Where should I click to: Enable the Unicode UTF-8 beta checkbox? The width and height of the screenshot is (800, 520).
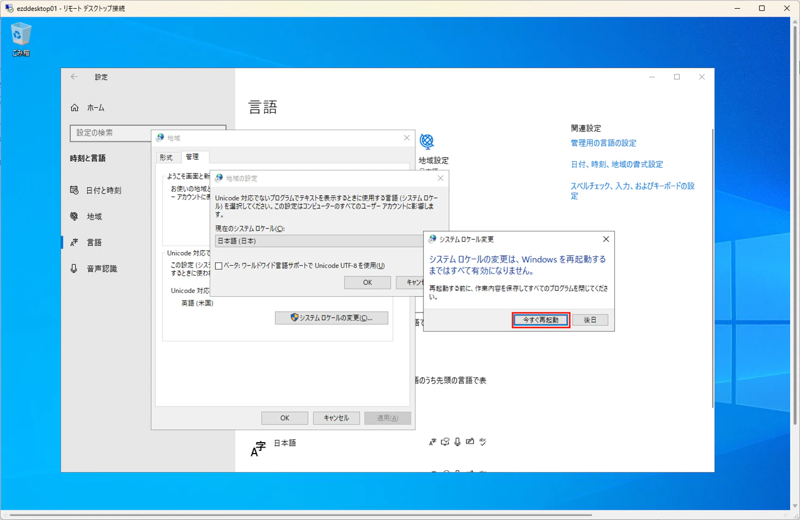[219, 266]
